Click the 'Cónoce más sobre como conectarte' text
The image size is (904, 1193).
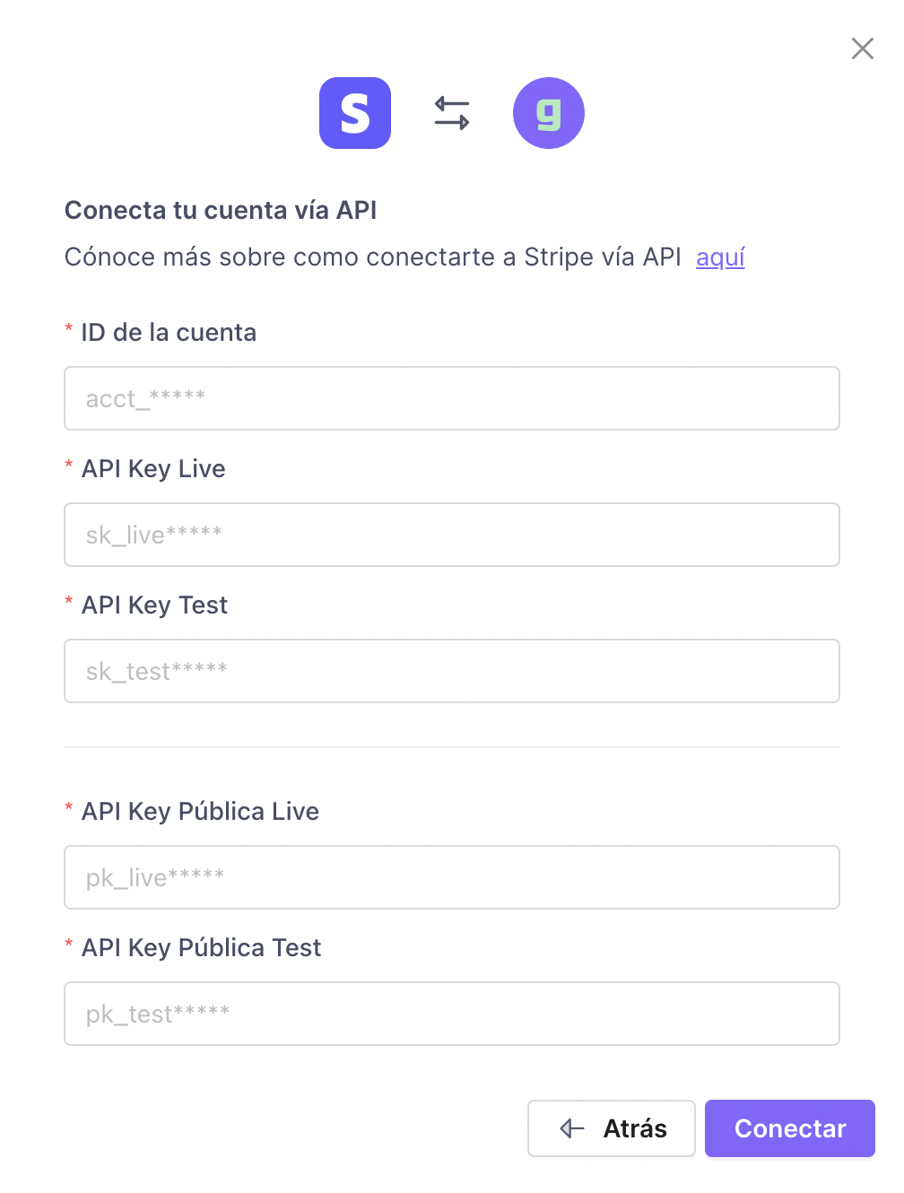pyautogui.click(x=280, y=257)
